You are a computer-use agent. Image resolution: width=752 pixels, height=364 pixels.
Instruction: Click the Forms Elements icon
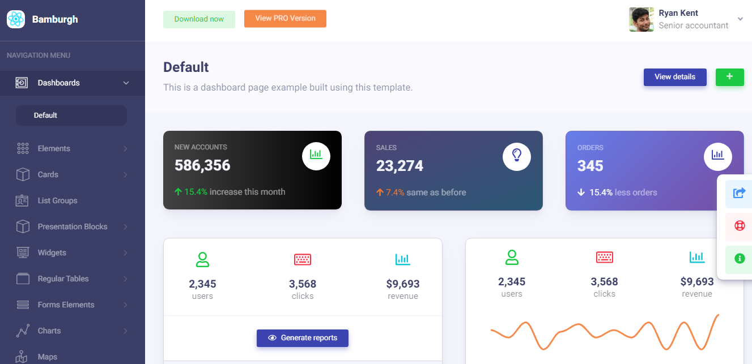tap(23, 305)
